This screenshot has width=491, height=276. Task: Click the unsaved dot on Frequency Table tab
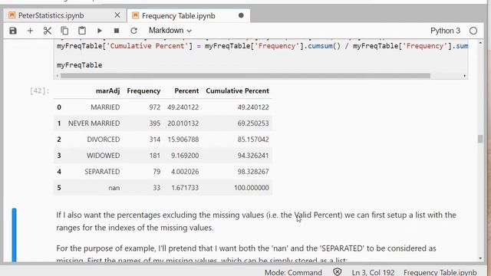pos(241,15)
